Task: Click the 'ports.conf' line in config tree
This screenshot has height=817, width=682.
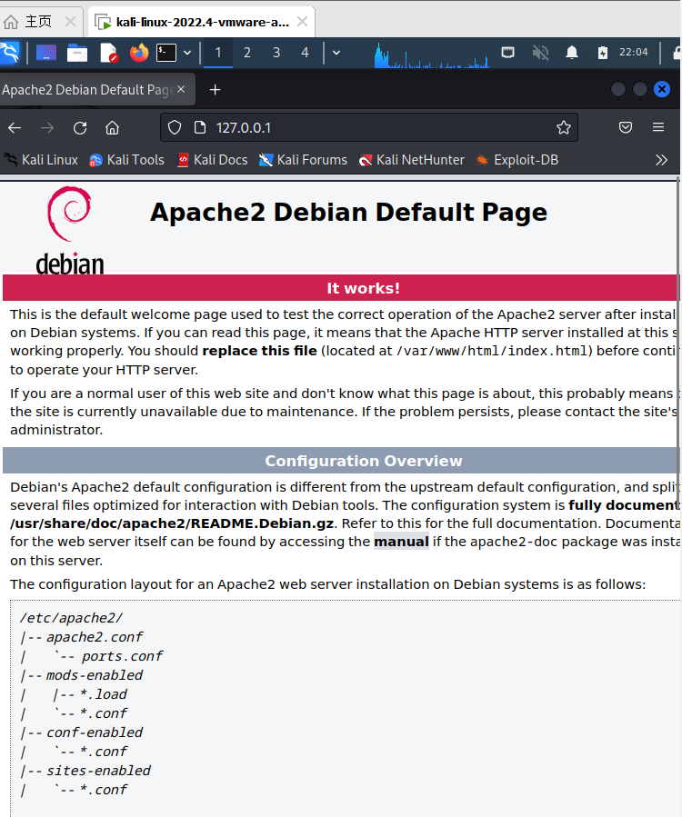Action: tap(122, 656)
